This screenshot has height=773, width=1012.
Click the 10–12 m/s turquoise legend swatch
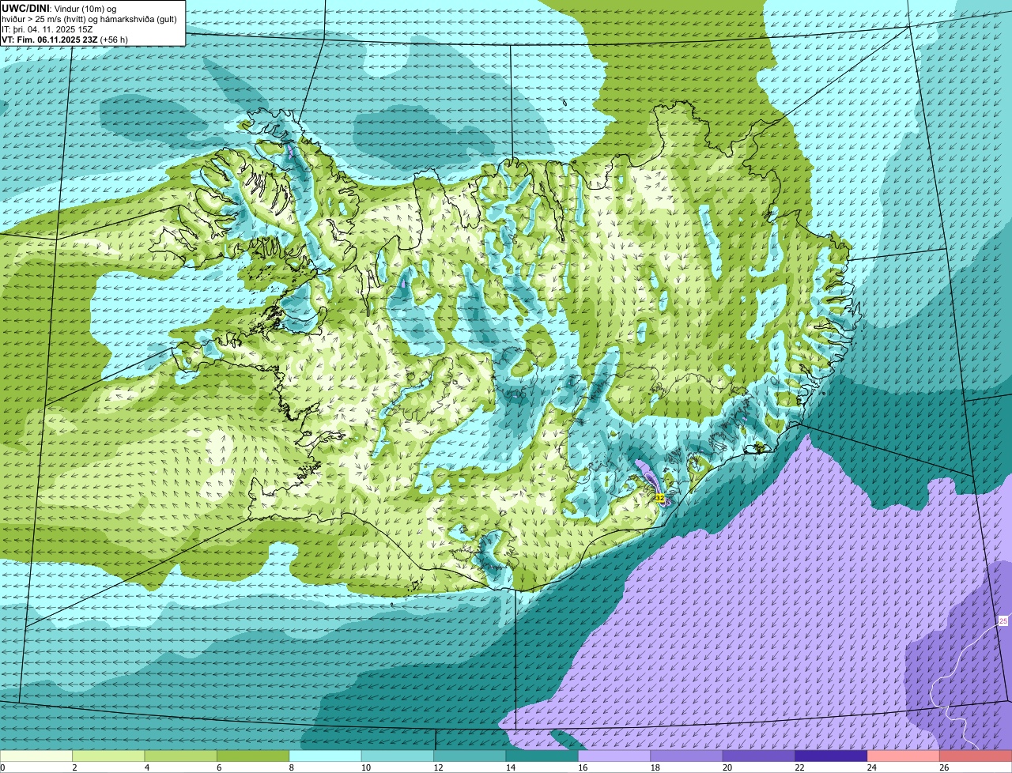pyautogui.click(x=398, y=756)
